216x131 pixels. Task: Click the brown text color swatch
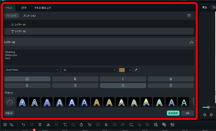click(x=122, y=70)
